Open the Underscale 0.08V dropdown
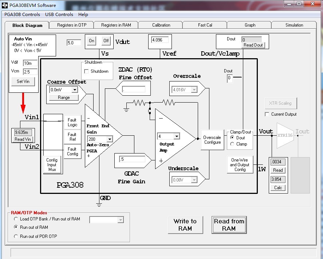323x259 pixels. 194,180
